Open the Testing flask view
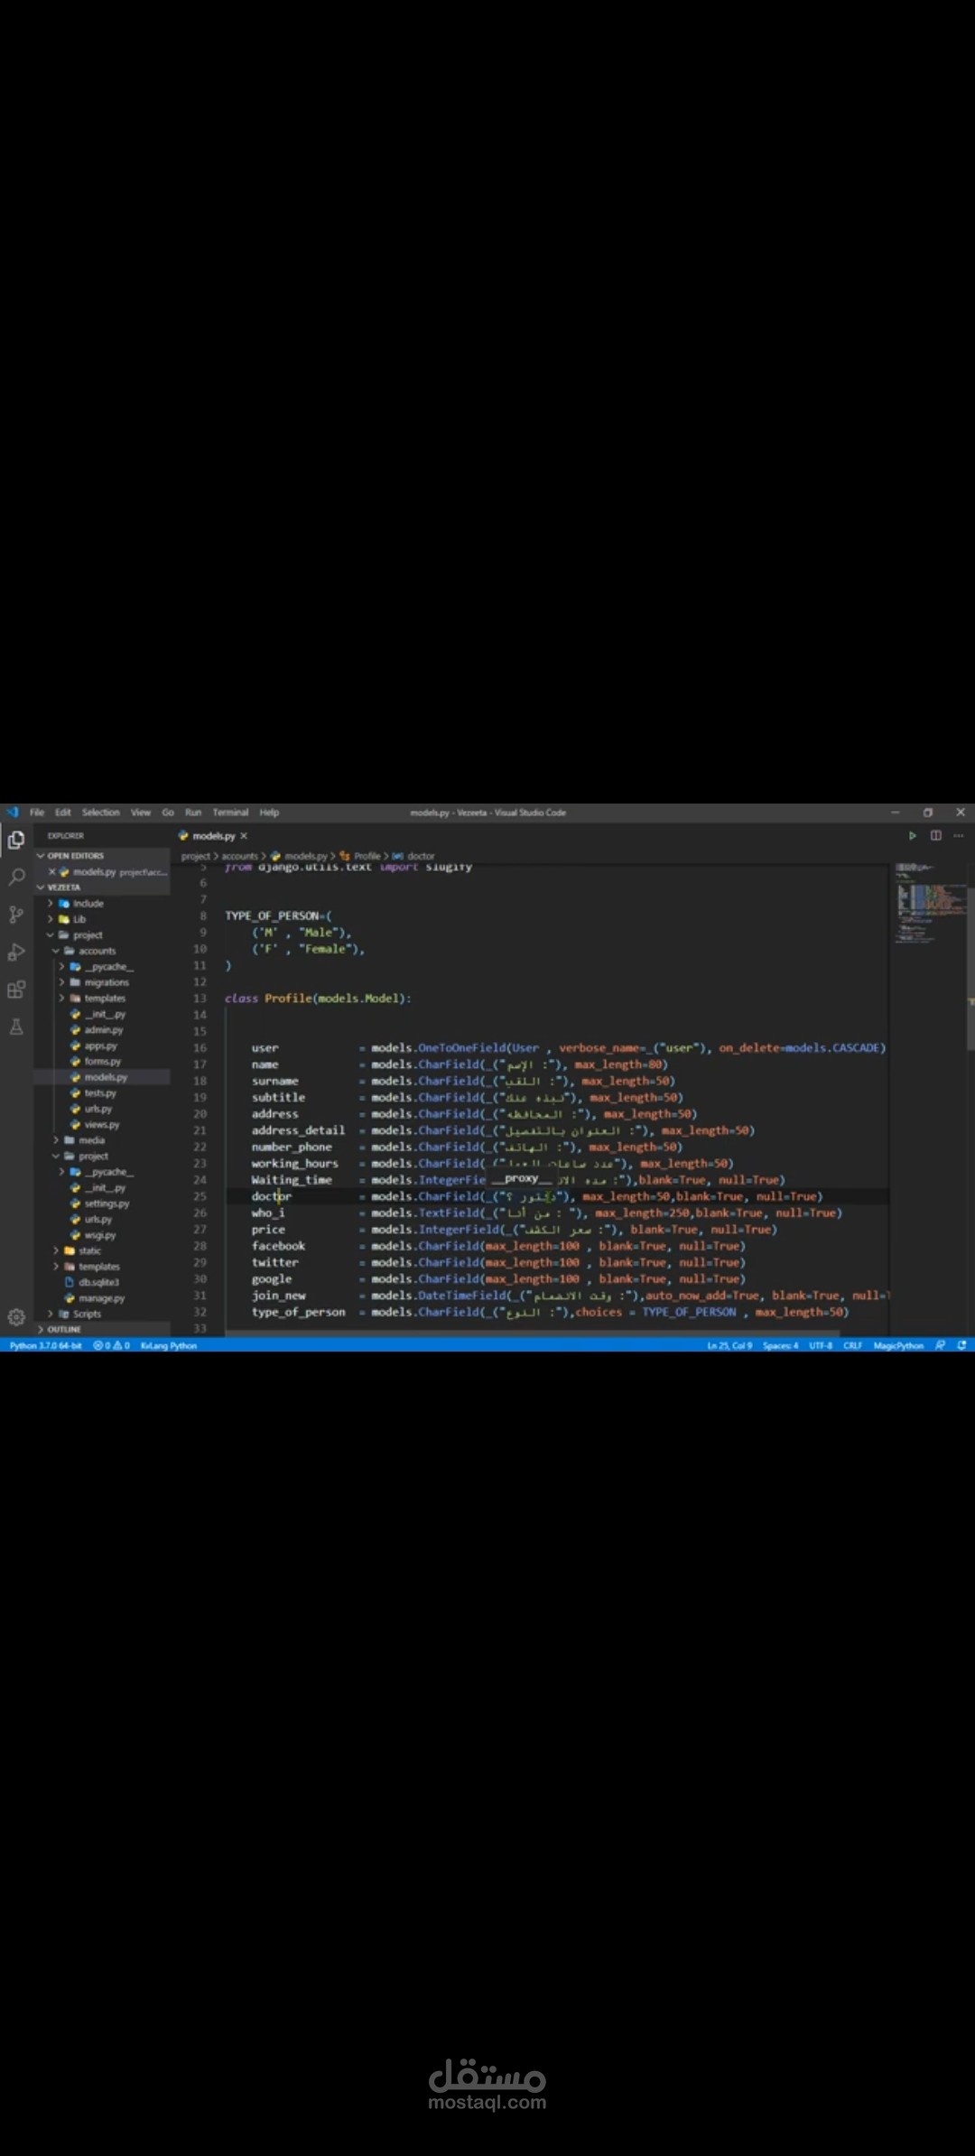The height and width of the screenshot is (2156, 975). [16, 1027]
